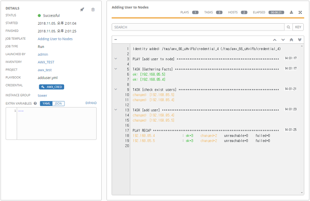Click the ELAPSED time badge
Screen dimensions: 310x201
click(x=276, y=12)
